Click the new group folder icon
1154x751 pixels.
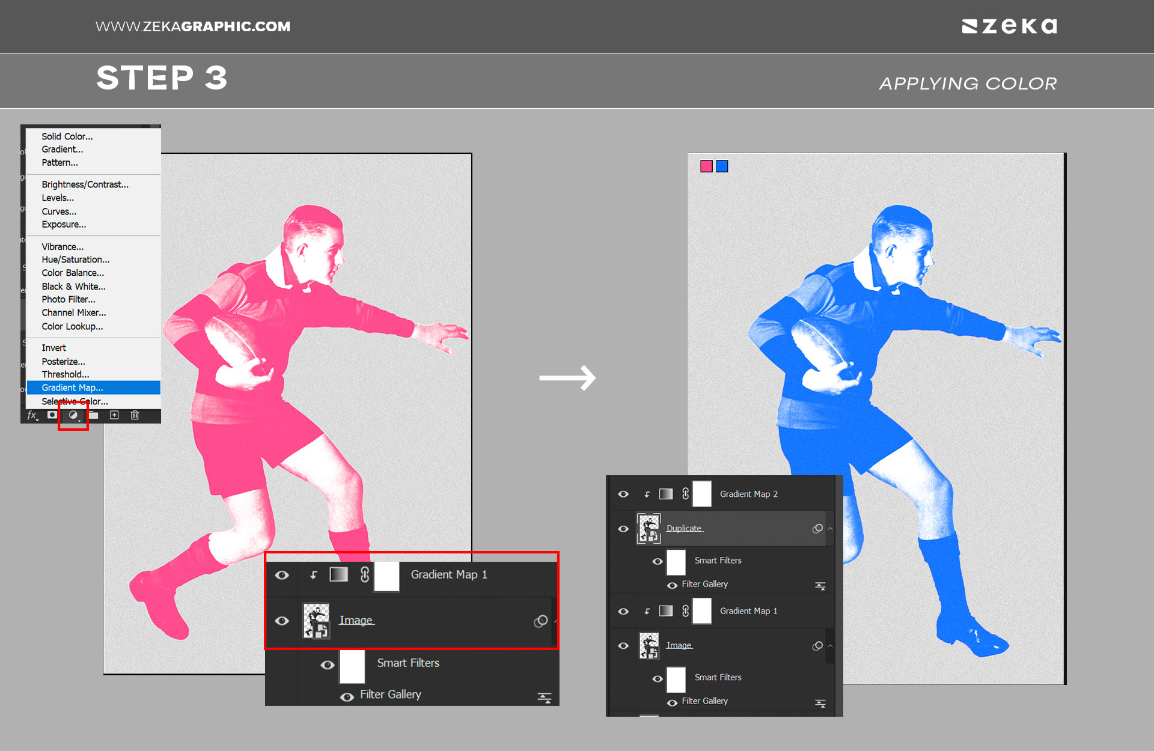click(x=94, y=415)
